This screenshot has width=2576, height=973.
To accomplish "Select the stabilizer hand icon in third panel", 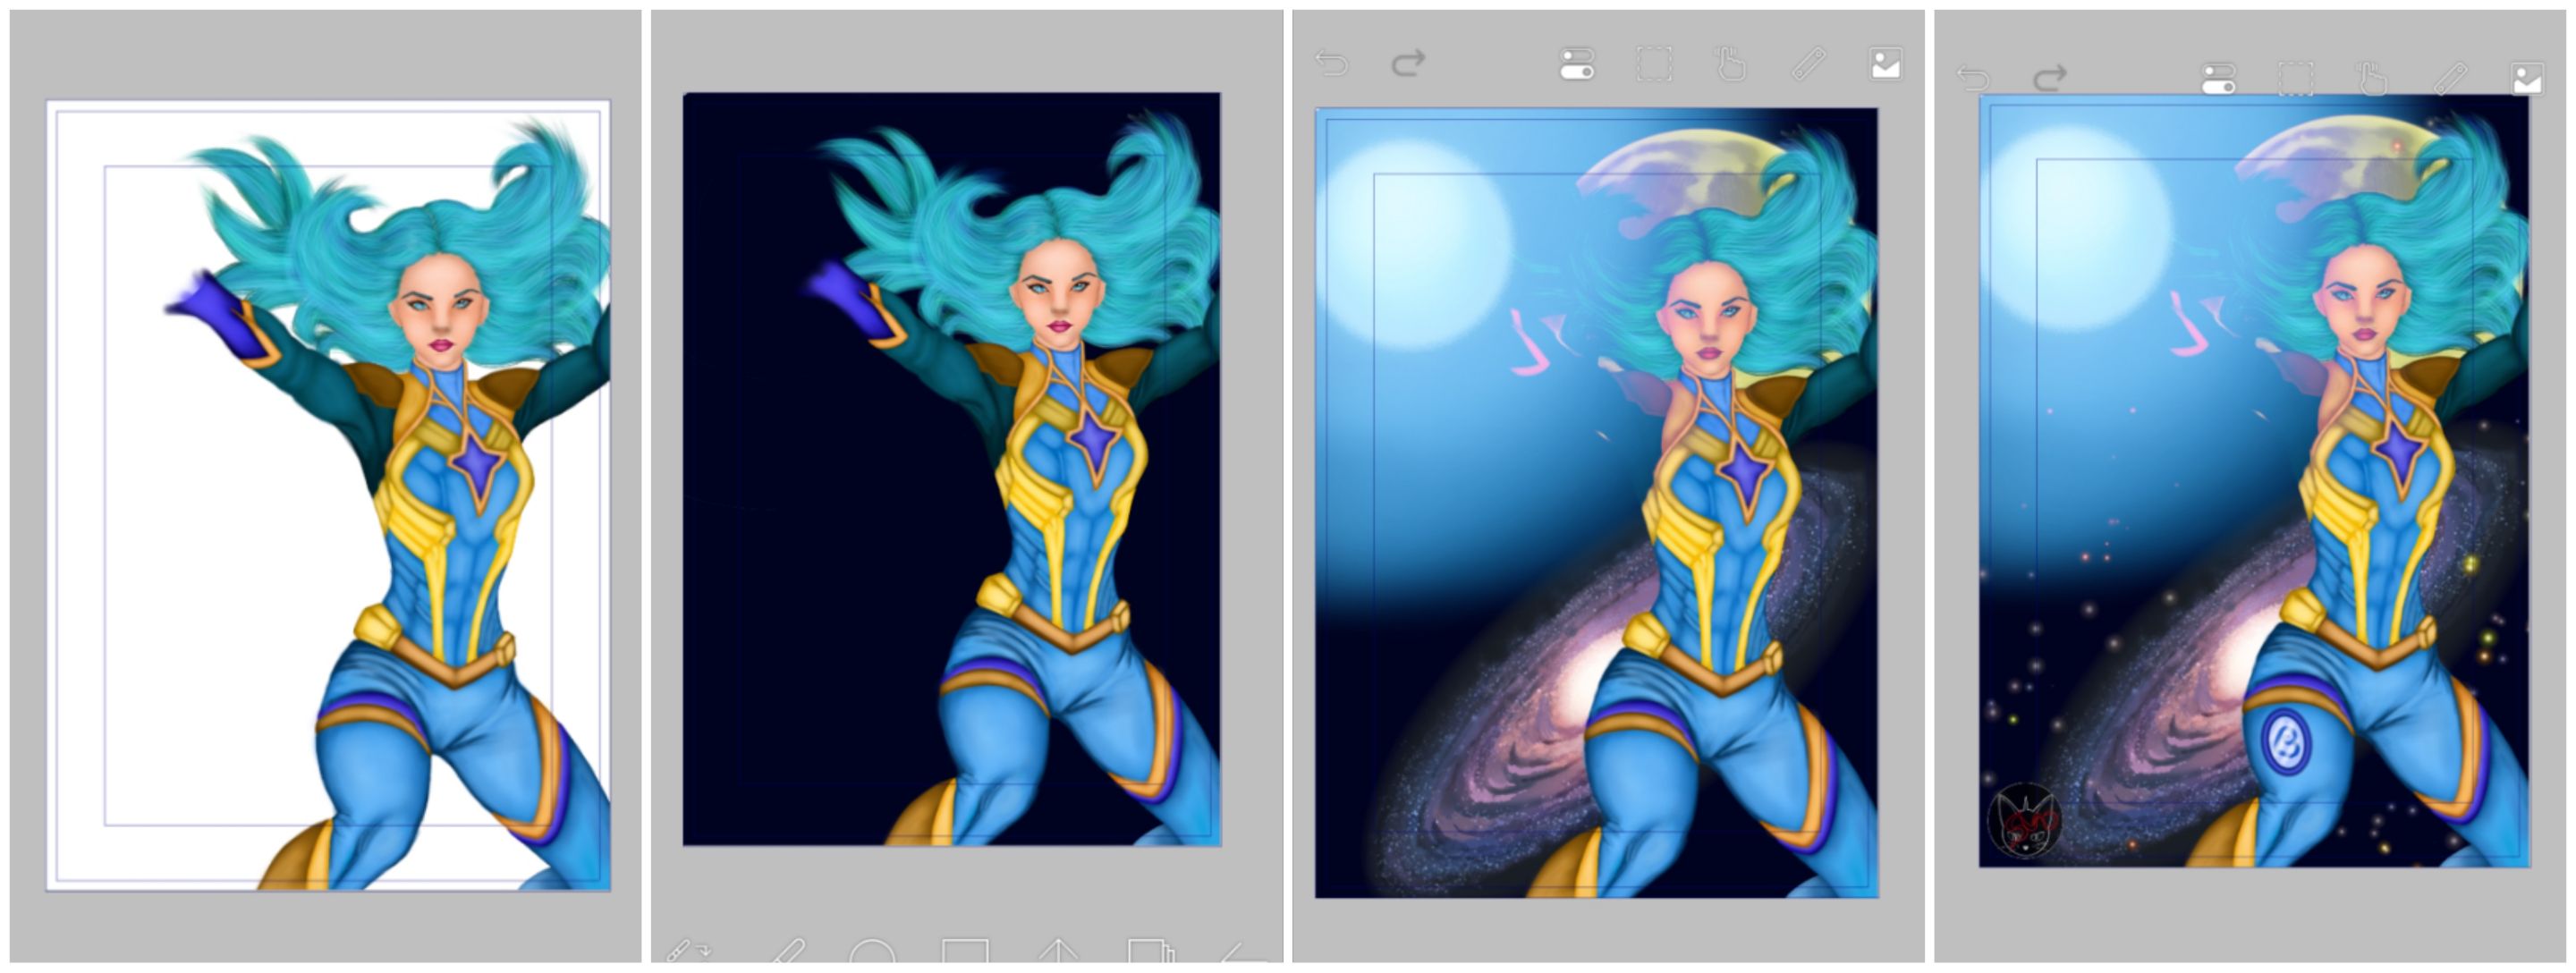I will click(x=1730, y=65).
